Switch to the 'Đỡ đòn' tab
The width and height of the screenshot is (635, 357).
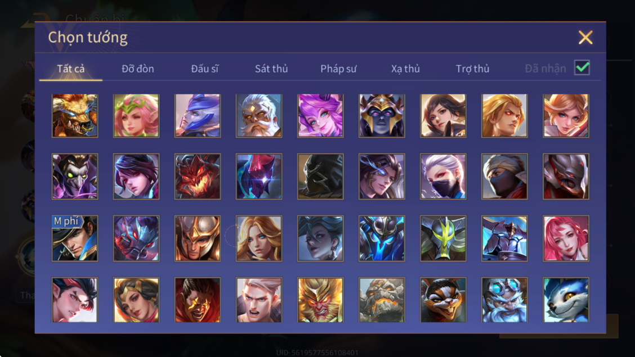coord(138,69)
